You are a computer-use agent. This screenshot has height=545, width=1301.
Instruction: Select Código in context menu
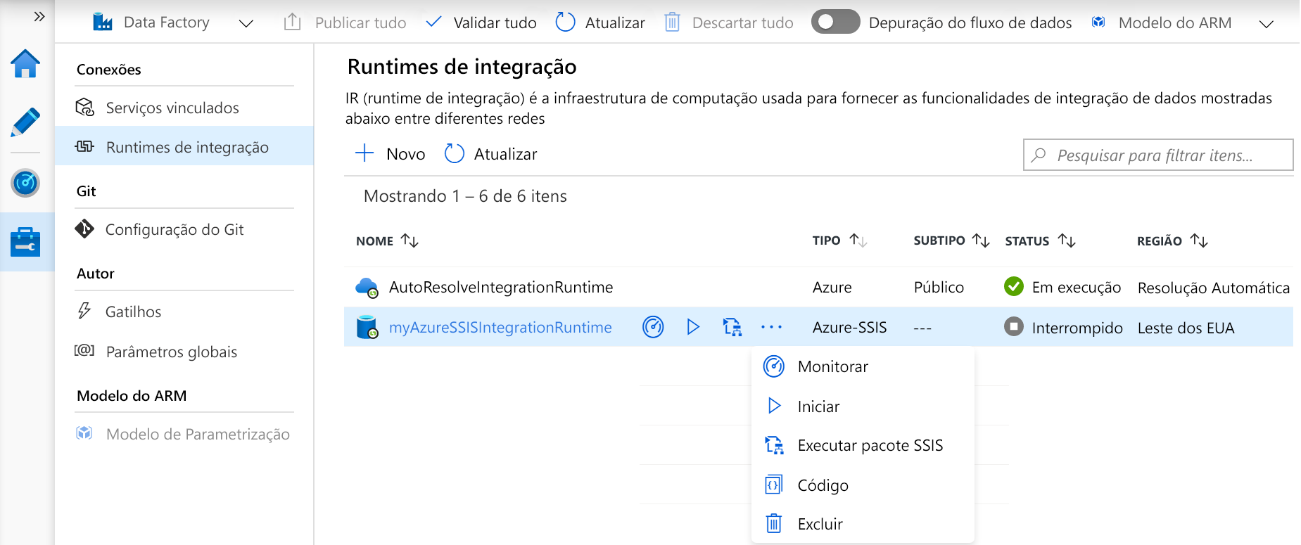[863, 485]
